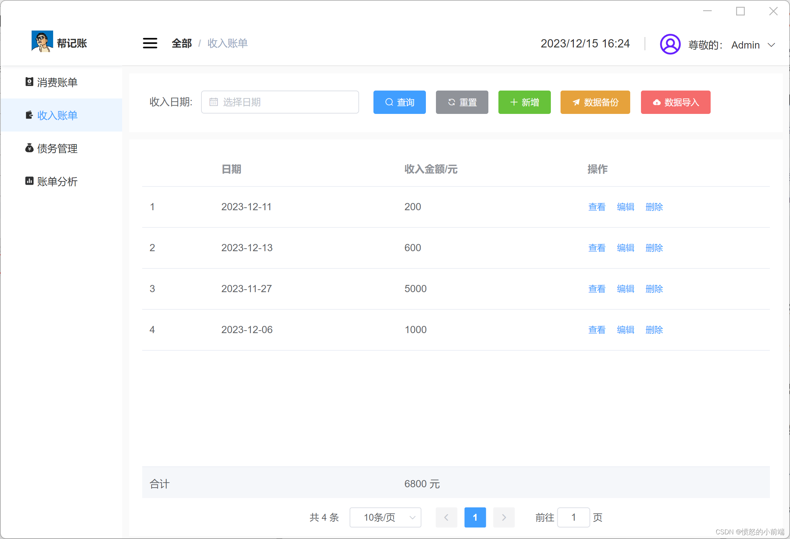Screen dimensions: 790x539
Task: Click the 合计 summary label
Action: (x=159, y=484)
